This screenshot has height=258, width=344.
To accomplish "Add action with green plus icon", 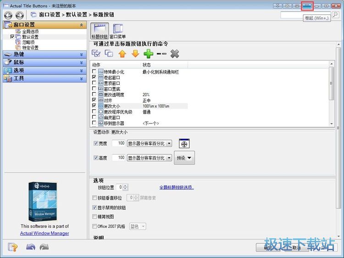I will coord(148,54).
